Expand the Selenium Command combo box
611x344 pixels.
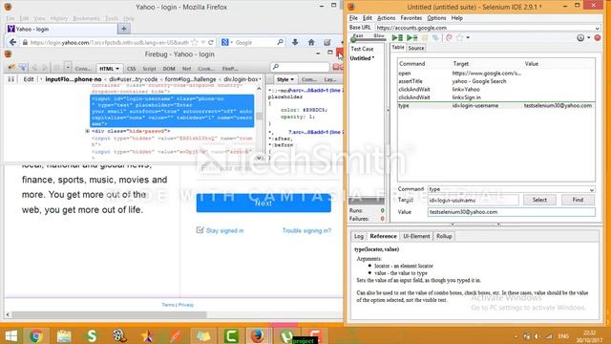click(592, 189)
